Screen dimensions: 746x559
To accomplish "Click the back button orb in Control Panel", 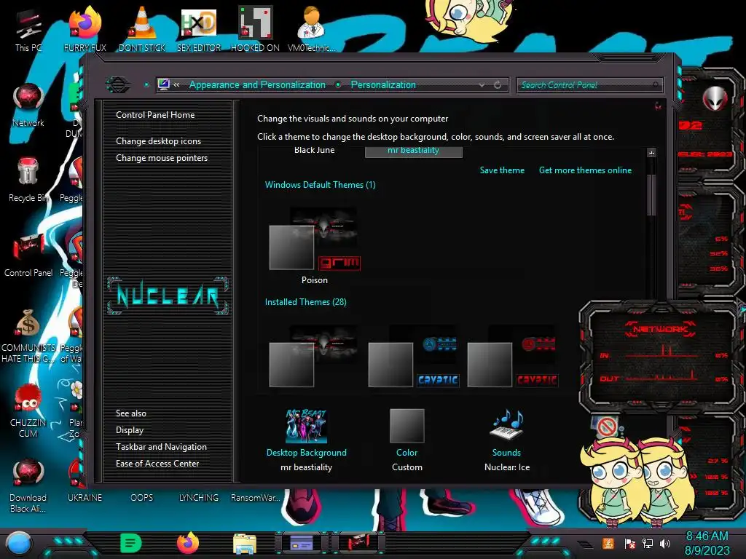I will [x=117, y=84].
